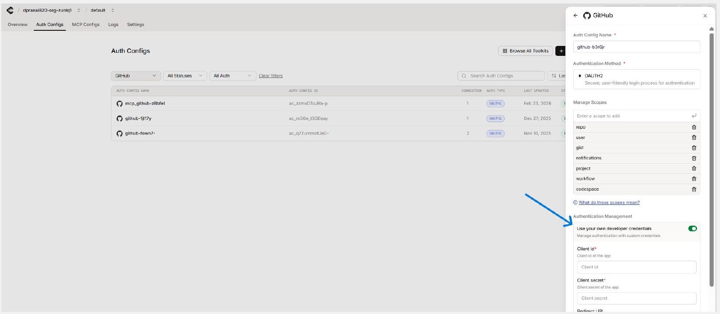Viewport: 720px width, 314px height.
Task: Click the black plus create button
Action: (x=561, y=51)
